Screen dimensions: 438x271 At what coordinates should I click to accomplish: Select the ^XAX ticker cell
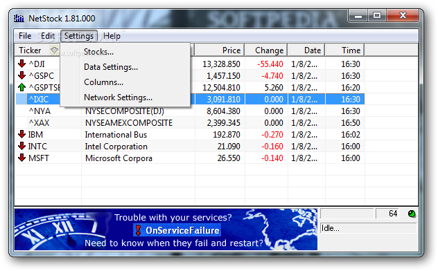(x=39, y=123)
